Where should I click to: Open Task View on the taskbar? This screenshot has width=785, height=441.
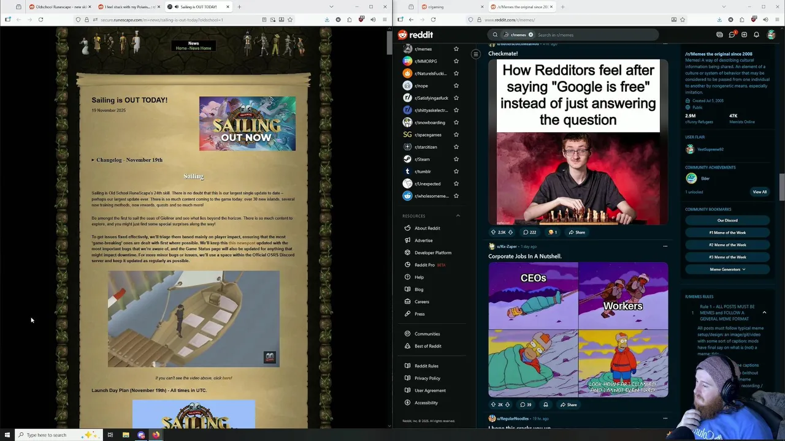coord(110,435)
